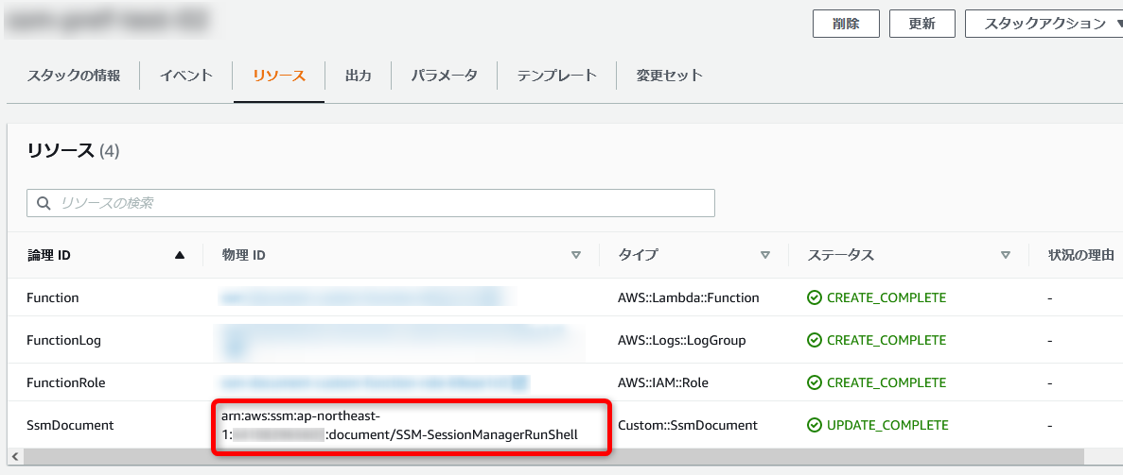The width and height of the screenshot is (1123, 475).
Task: Open the スタックアクション dropdown
Action: pos(1044,24)
